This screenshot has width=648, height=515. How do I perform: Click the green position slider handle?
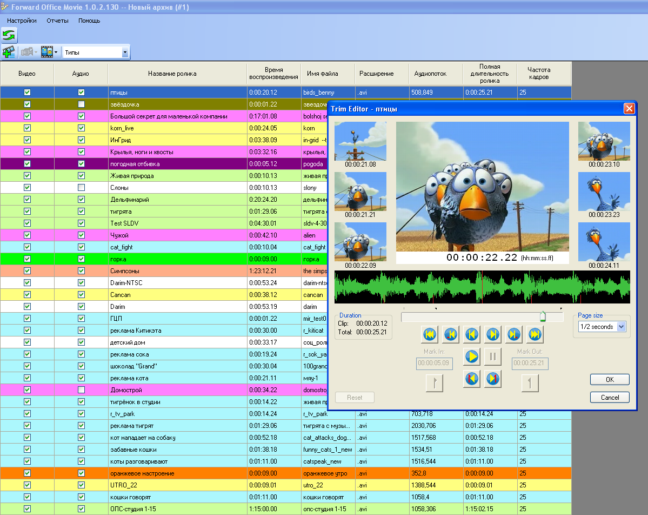(543, 316)
